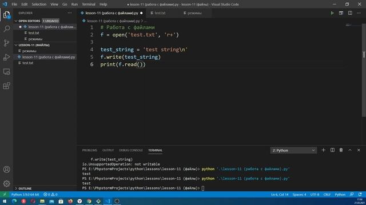Open editor More Actions ellipsis

coord(359,13)
